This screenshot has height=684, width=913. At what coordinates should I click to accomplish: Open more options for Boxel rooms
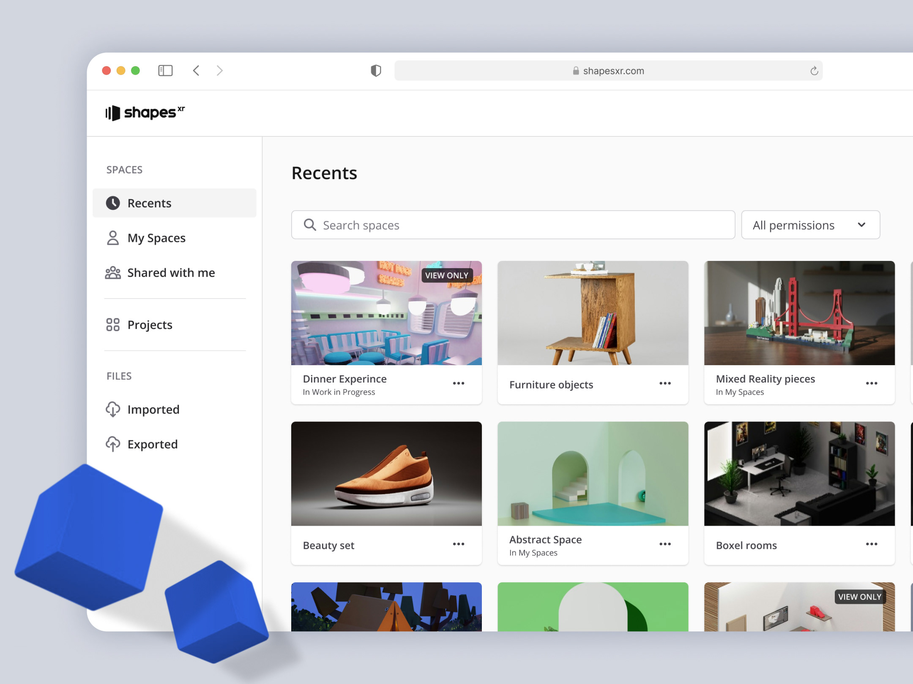coord(872,544)
